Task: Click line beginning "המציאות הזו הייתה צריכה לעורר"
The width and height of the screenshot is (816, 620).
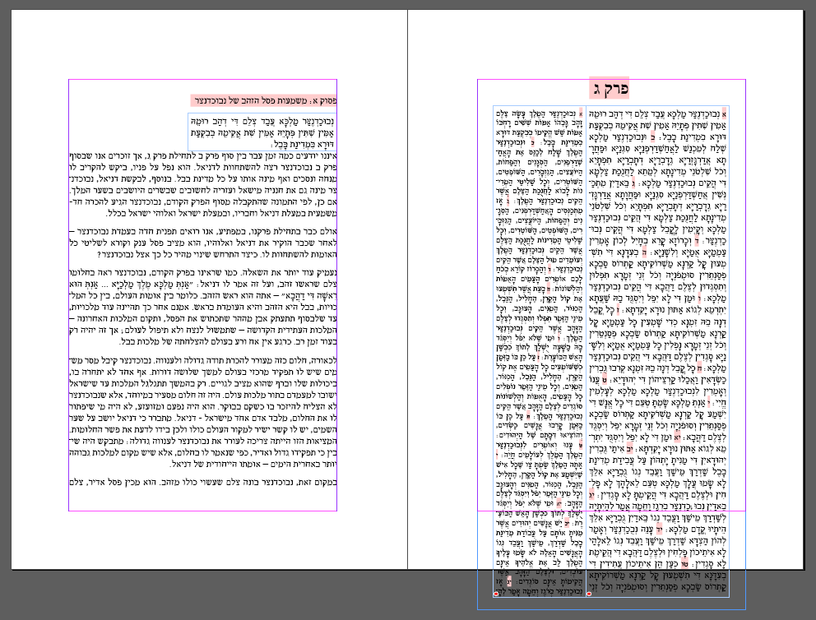Action: coord(203,440)
